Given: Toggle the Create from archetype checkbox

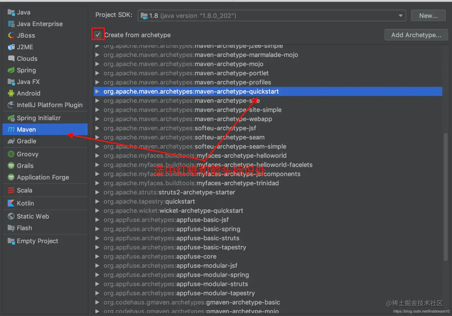Looking at the screenshot, I should coord(98,35).
